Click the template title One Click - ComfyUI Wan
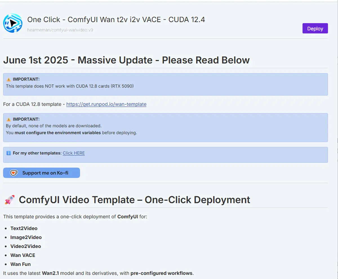The height and width of the screenshot is (279, 338). [x=116, y=19]
